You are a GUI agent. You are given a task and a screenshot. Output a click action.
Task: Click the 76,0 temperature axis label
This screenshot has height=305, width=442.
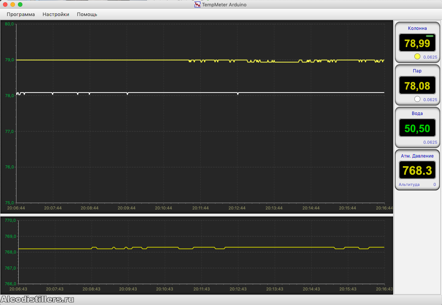coord(9,167)
